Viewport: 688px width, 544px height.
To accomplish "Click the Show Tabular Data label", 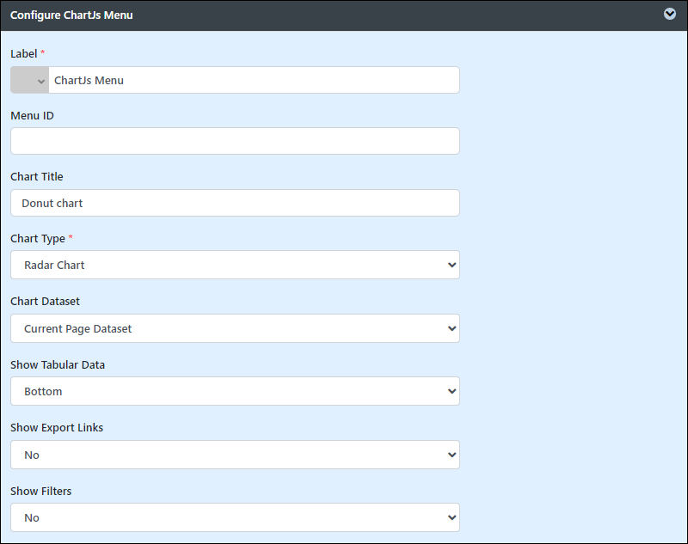I will (x=58, y=364).
